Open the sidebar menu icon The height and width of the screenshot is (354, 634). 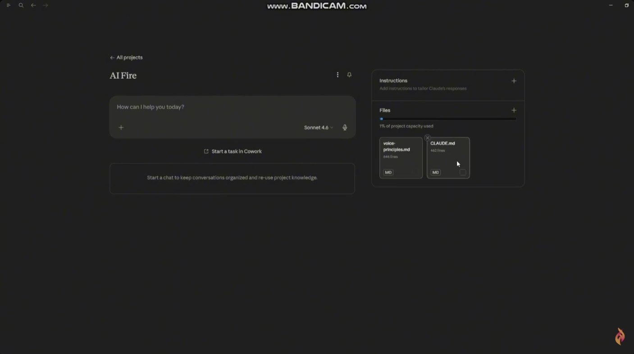click(x=8, y=5)
